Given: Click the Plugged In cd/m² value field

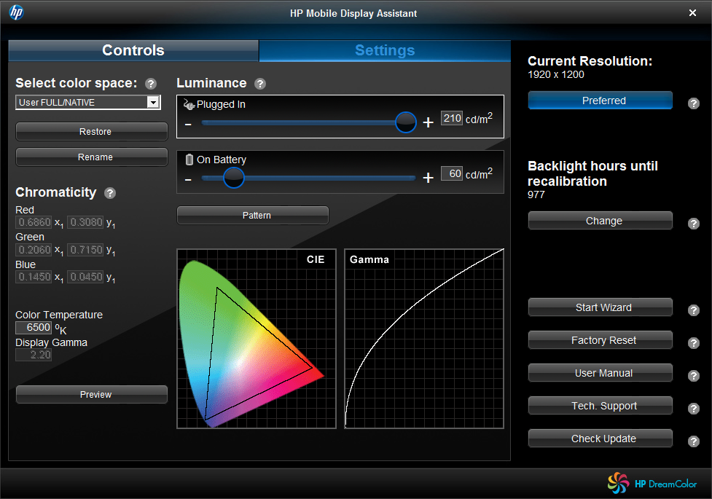Looking at the screenshot, I should point(452,118).
